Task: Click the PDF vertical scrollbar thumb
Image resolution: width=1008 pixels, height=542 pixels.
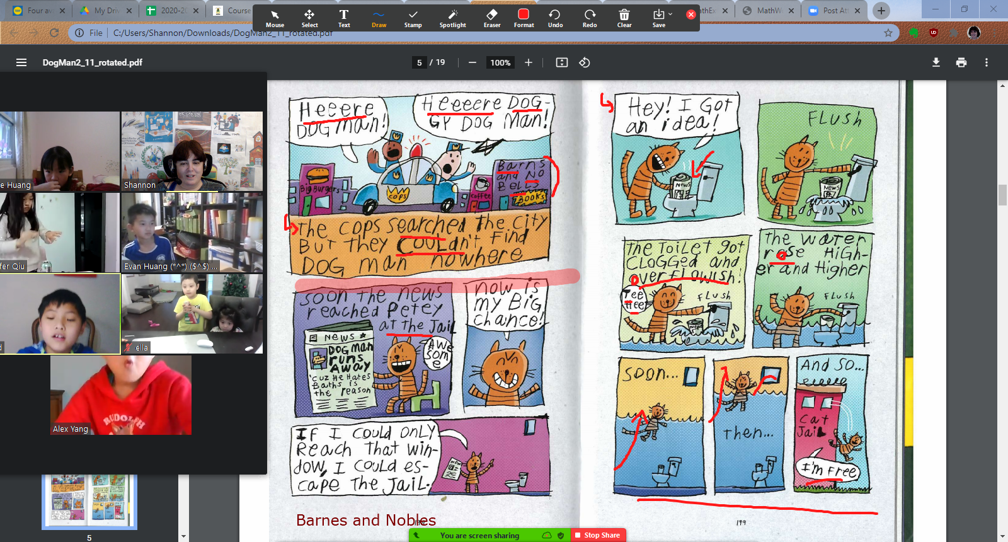Action: (1002, 195)
